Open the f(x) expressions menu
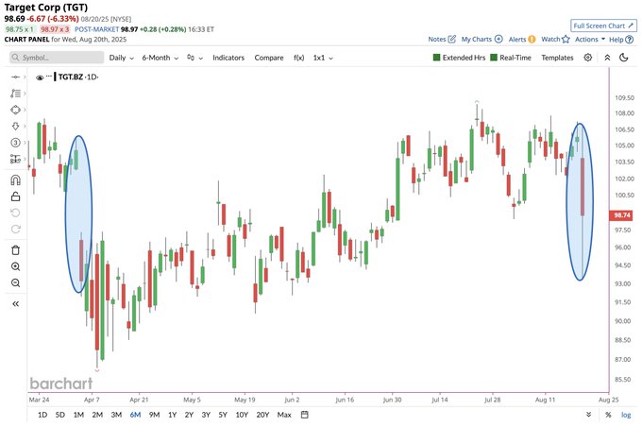Image resolution: width=642 pixels, height=427 pixels. tap(299, 58)
